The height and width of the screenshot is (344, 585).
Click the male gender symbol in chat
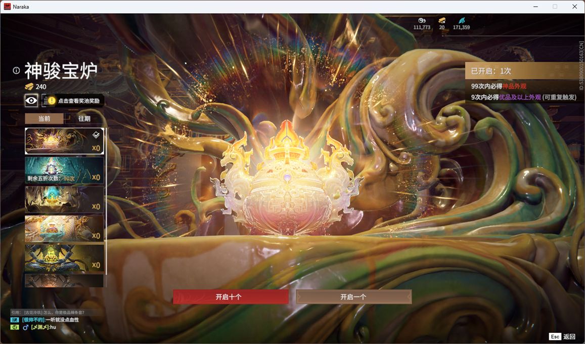coord(26,327)
